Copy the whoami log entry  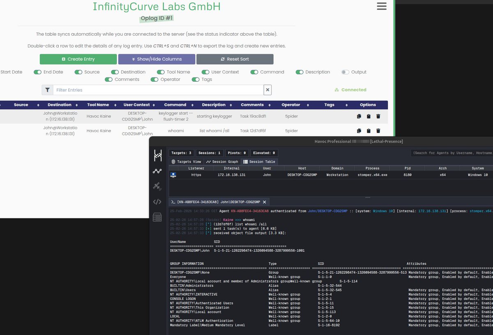click(359, 131)
